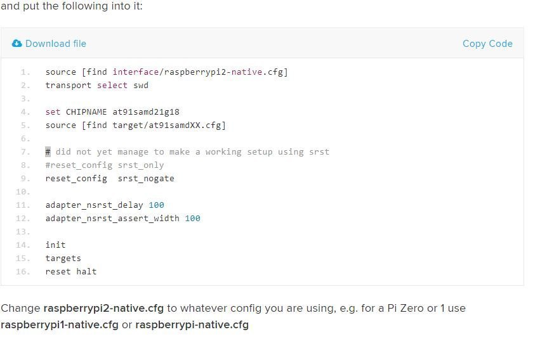Click bold raspberrypi2-native.cfg text in paragraph
The height and width of the screenshot is (339, 547).
coord(103,309)
